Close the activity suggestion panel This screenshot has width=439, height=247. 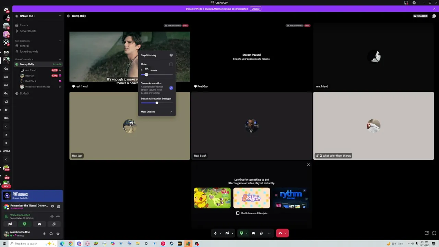tap(308, 165)
